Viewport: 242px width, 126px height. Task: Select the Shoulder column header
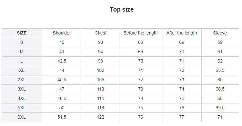[62, 33]
